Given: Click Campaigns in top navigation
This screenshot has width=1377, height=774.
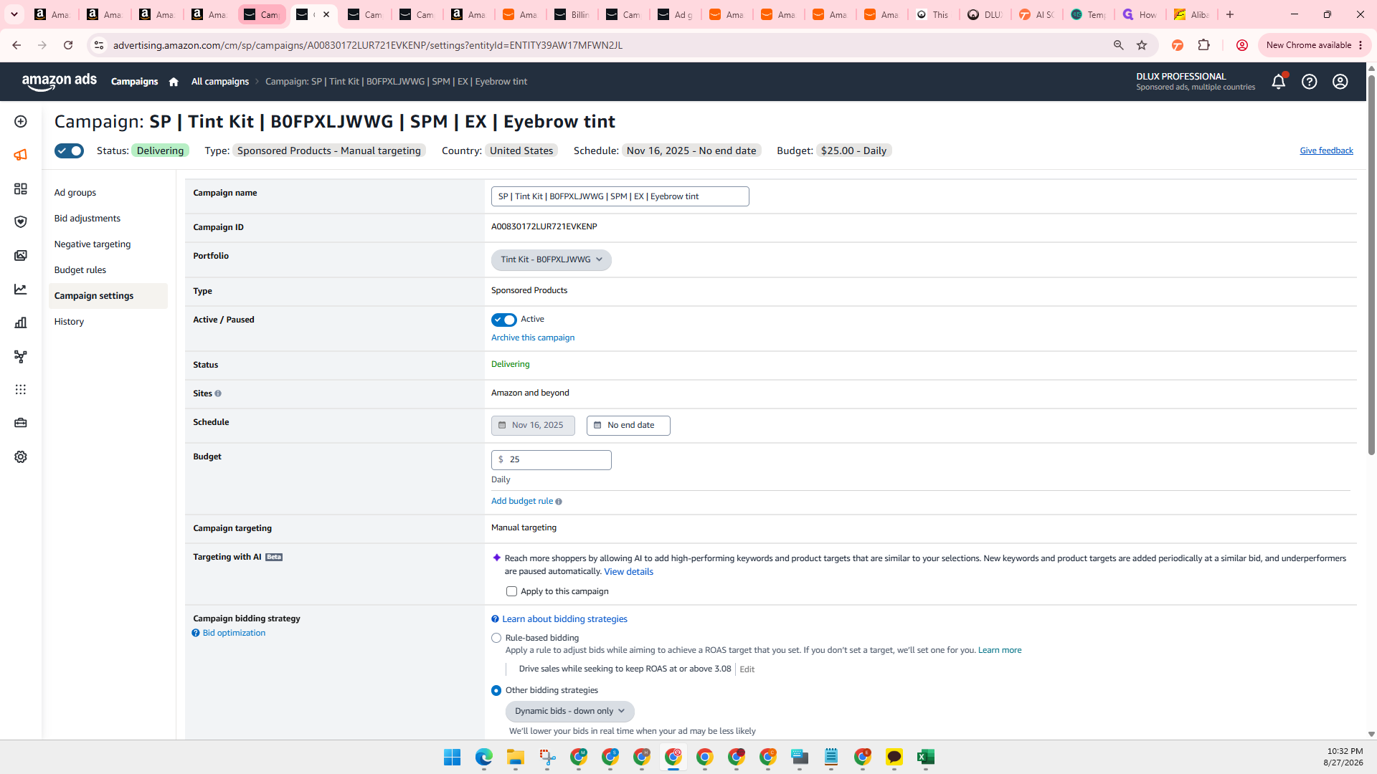Looking at the screenshot, I should point(134,82).
